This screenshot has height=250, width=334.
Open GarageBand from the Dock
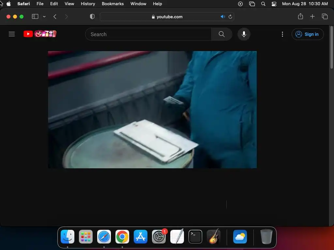coord(214,237)
